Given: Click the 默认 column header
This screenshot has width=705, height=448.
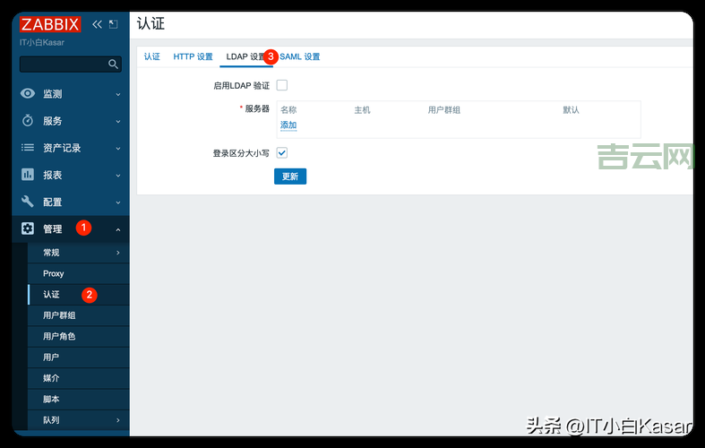Looking at the screenshot, I should [571, 109].
